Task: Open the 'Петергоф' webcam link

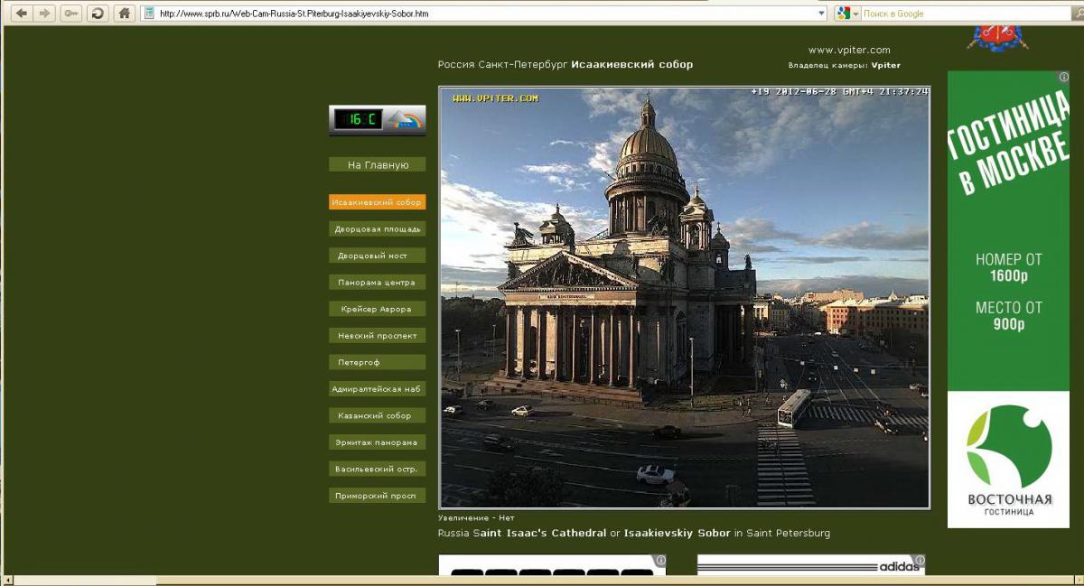Action: point(377,362)
